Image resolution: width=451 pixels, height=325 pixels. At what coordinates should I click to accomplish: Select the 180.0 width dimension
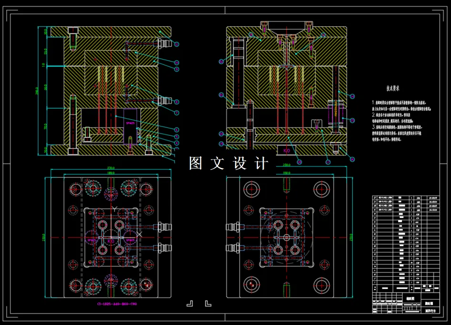[x=111, y=173]
